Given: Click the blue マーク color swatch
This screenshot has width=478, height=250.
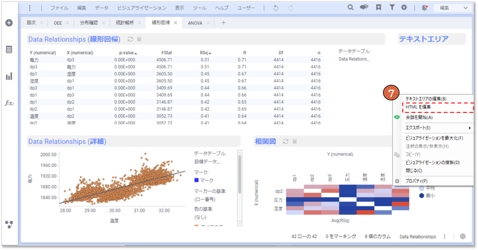Looking at the screenshot, I should click(x=197, y=180).
